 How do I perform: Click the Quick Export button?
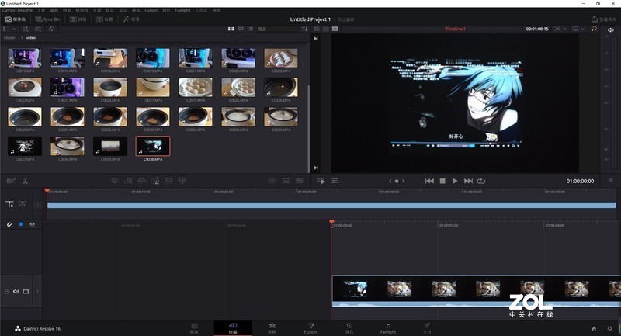(x=603, y=19)
